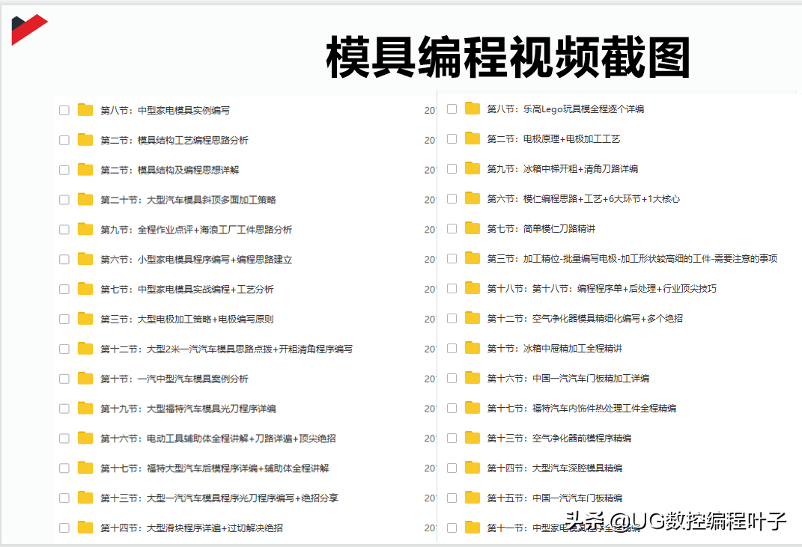This screenshot has width=802, height=547.
Task: Open folder icon for 冰箱中屉精加工全程精讲
Action: click(x=472, y=348)
